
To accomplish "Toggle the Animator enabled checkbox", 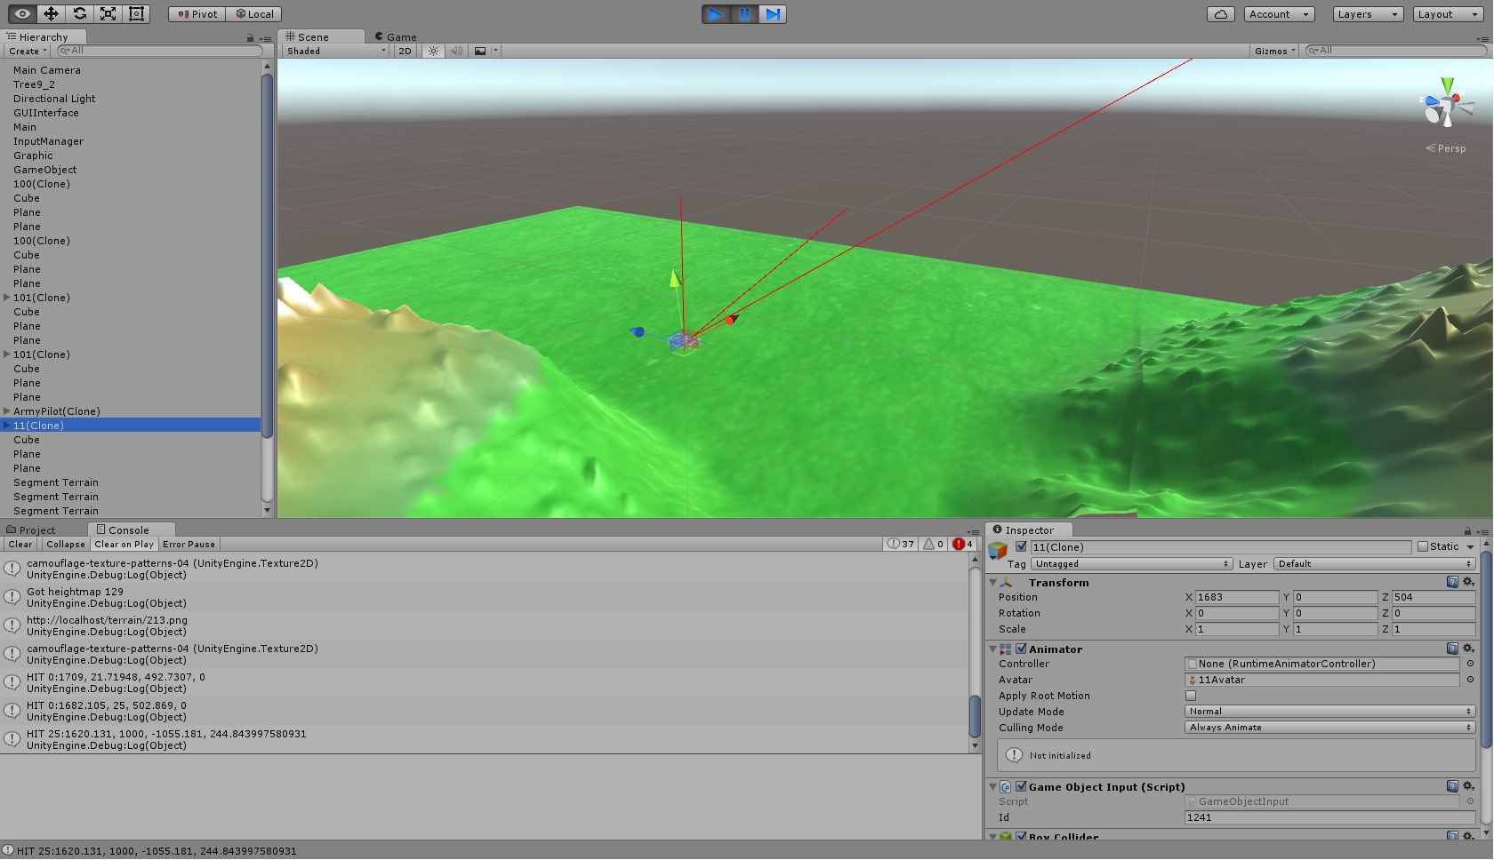I will tap(1021, 649).
